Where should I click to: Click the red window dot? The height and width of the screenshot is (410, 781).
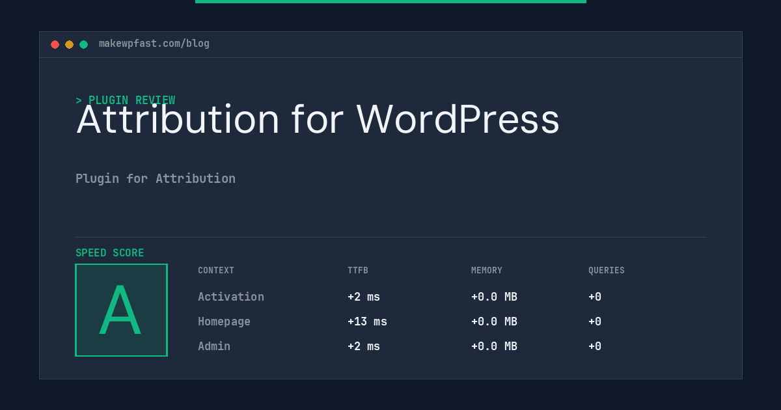pos(55,44)
